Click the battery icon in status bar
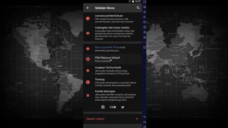This screenshot has height=128, width=228. pos(133,1)
